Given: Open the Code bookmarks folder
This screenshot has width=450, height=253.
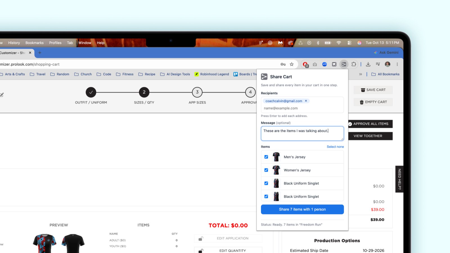Looking at the screenshot, I should [104, 74].
